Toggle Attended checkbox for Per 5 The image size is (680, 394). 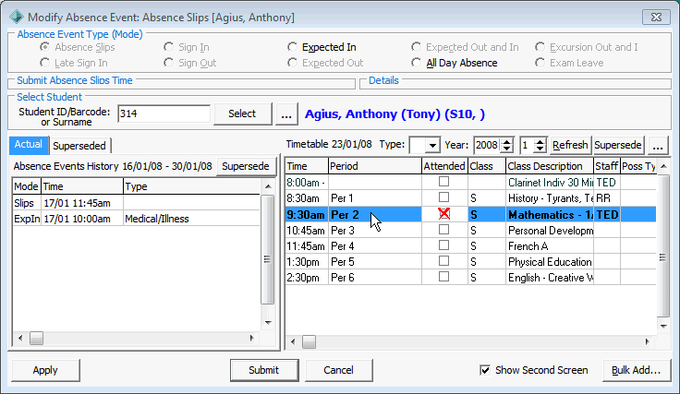(x=443, y=261)
